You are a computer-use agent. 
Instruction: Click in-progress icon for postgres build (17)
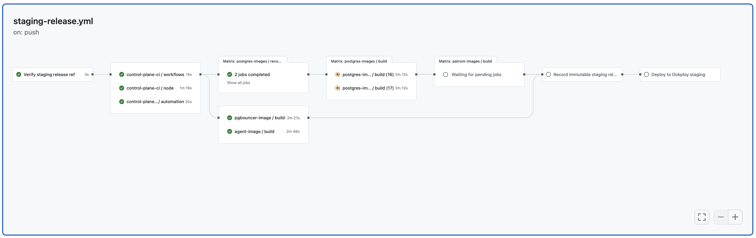337,88
